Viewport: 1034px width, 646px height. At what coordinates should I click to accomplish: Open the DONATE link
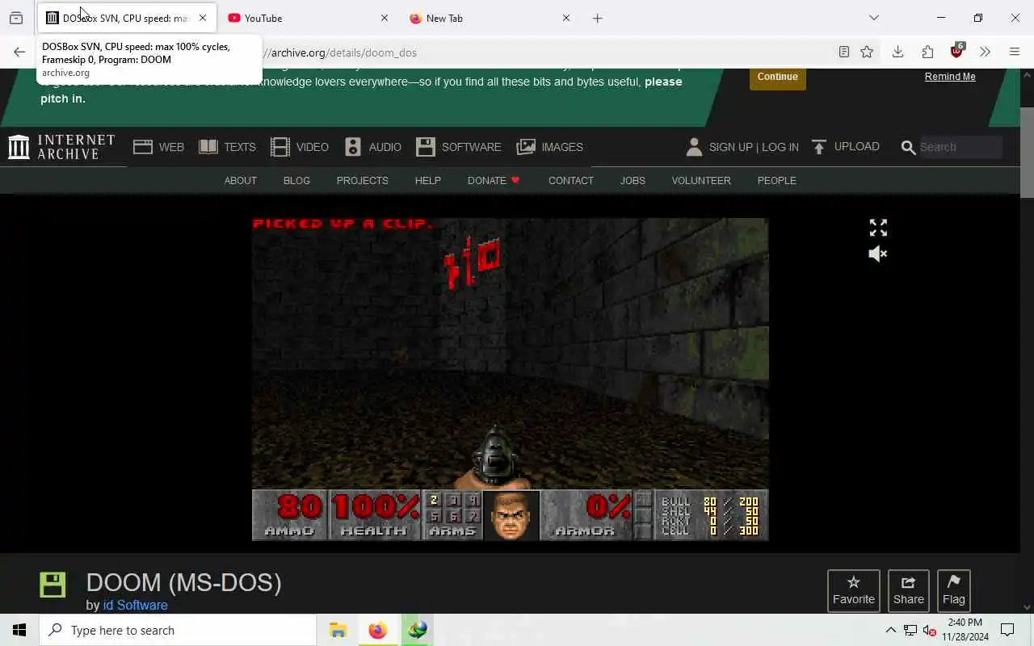494,180
